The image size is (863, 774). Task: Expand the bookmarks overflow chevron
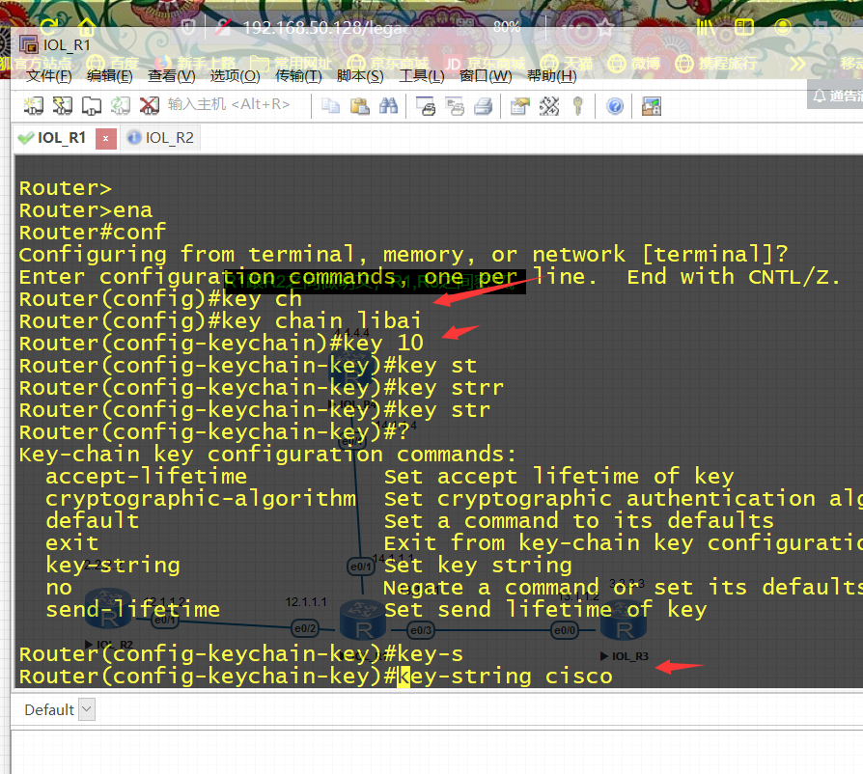pos(797,64)
